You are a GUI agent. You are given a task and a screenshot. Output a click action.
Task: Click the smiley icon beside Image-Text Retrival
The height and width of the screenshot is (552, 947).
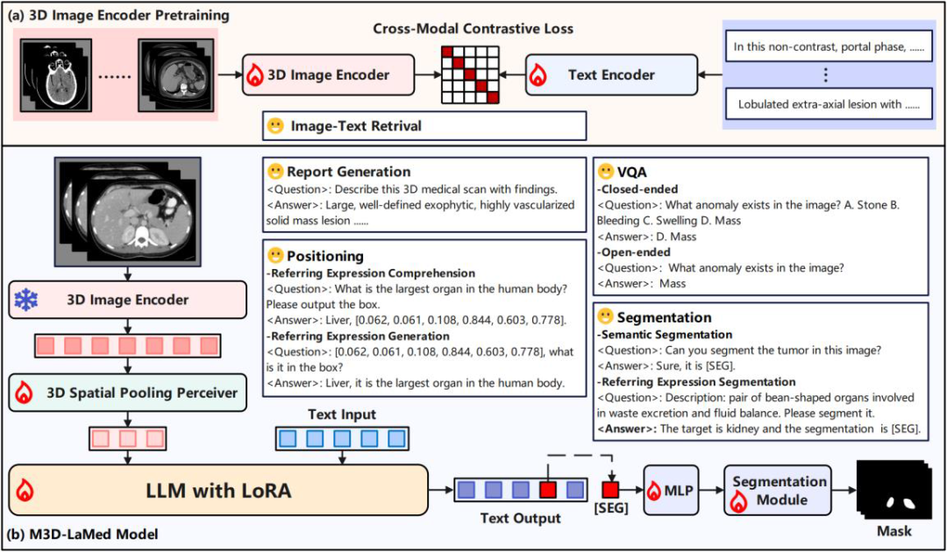tap(275, 126)
